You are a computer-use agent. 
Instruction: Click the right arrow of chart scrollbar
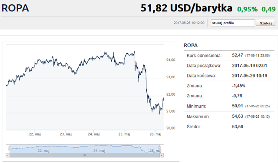tap(162, 155)
